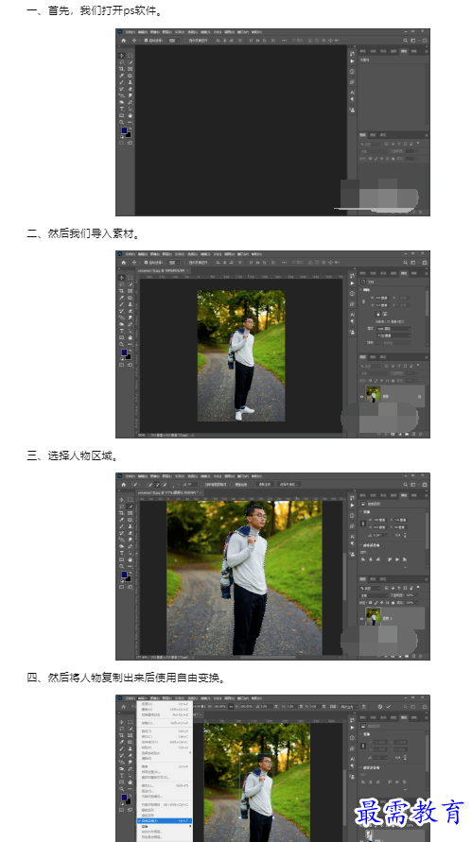Select the Type tool in step one screenshot
The width and height of the screenshot is (472, 842).
click(121, 109)
